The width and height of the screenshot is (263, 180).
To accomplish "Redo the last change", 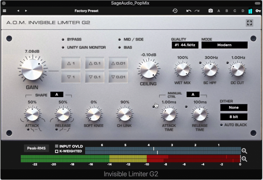I will click(x=197, y=11).
